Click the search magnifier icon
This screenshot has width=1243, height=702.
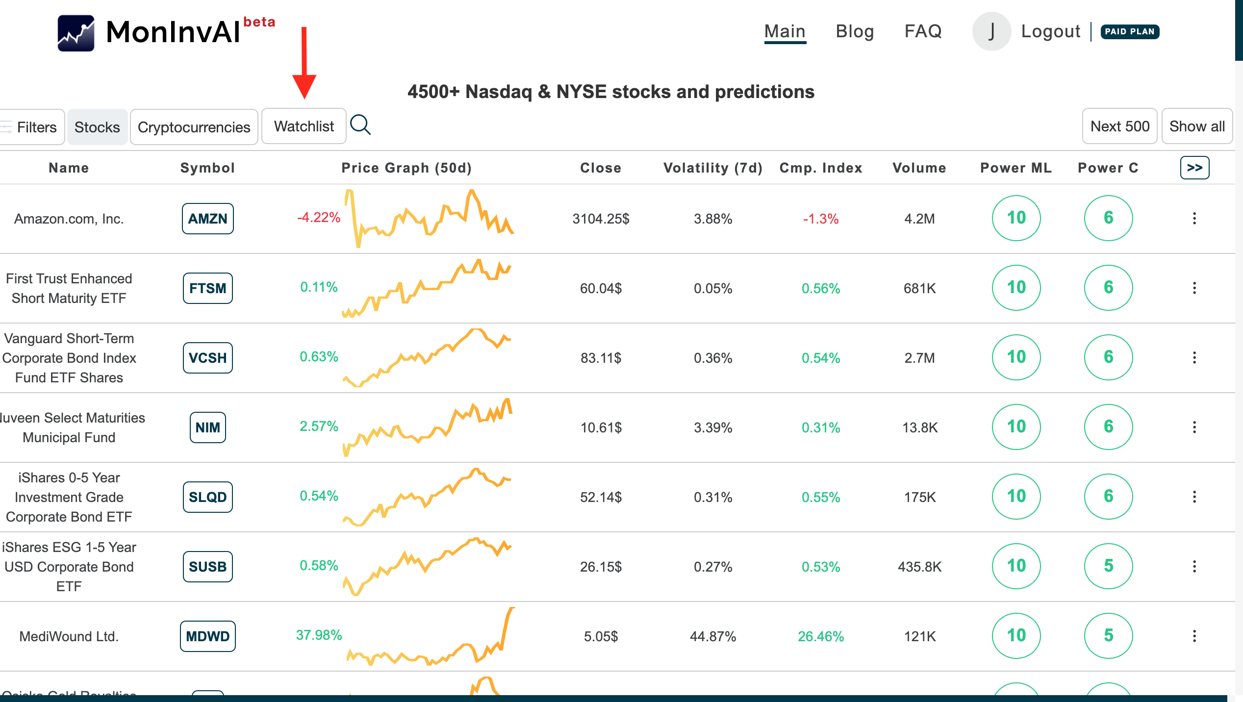(360, 125)
